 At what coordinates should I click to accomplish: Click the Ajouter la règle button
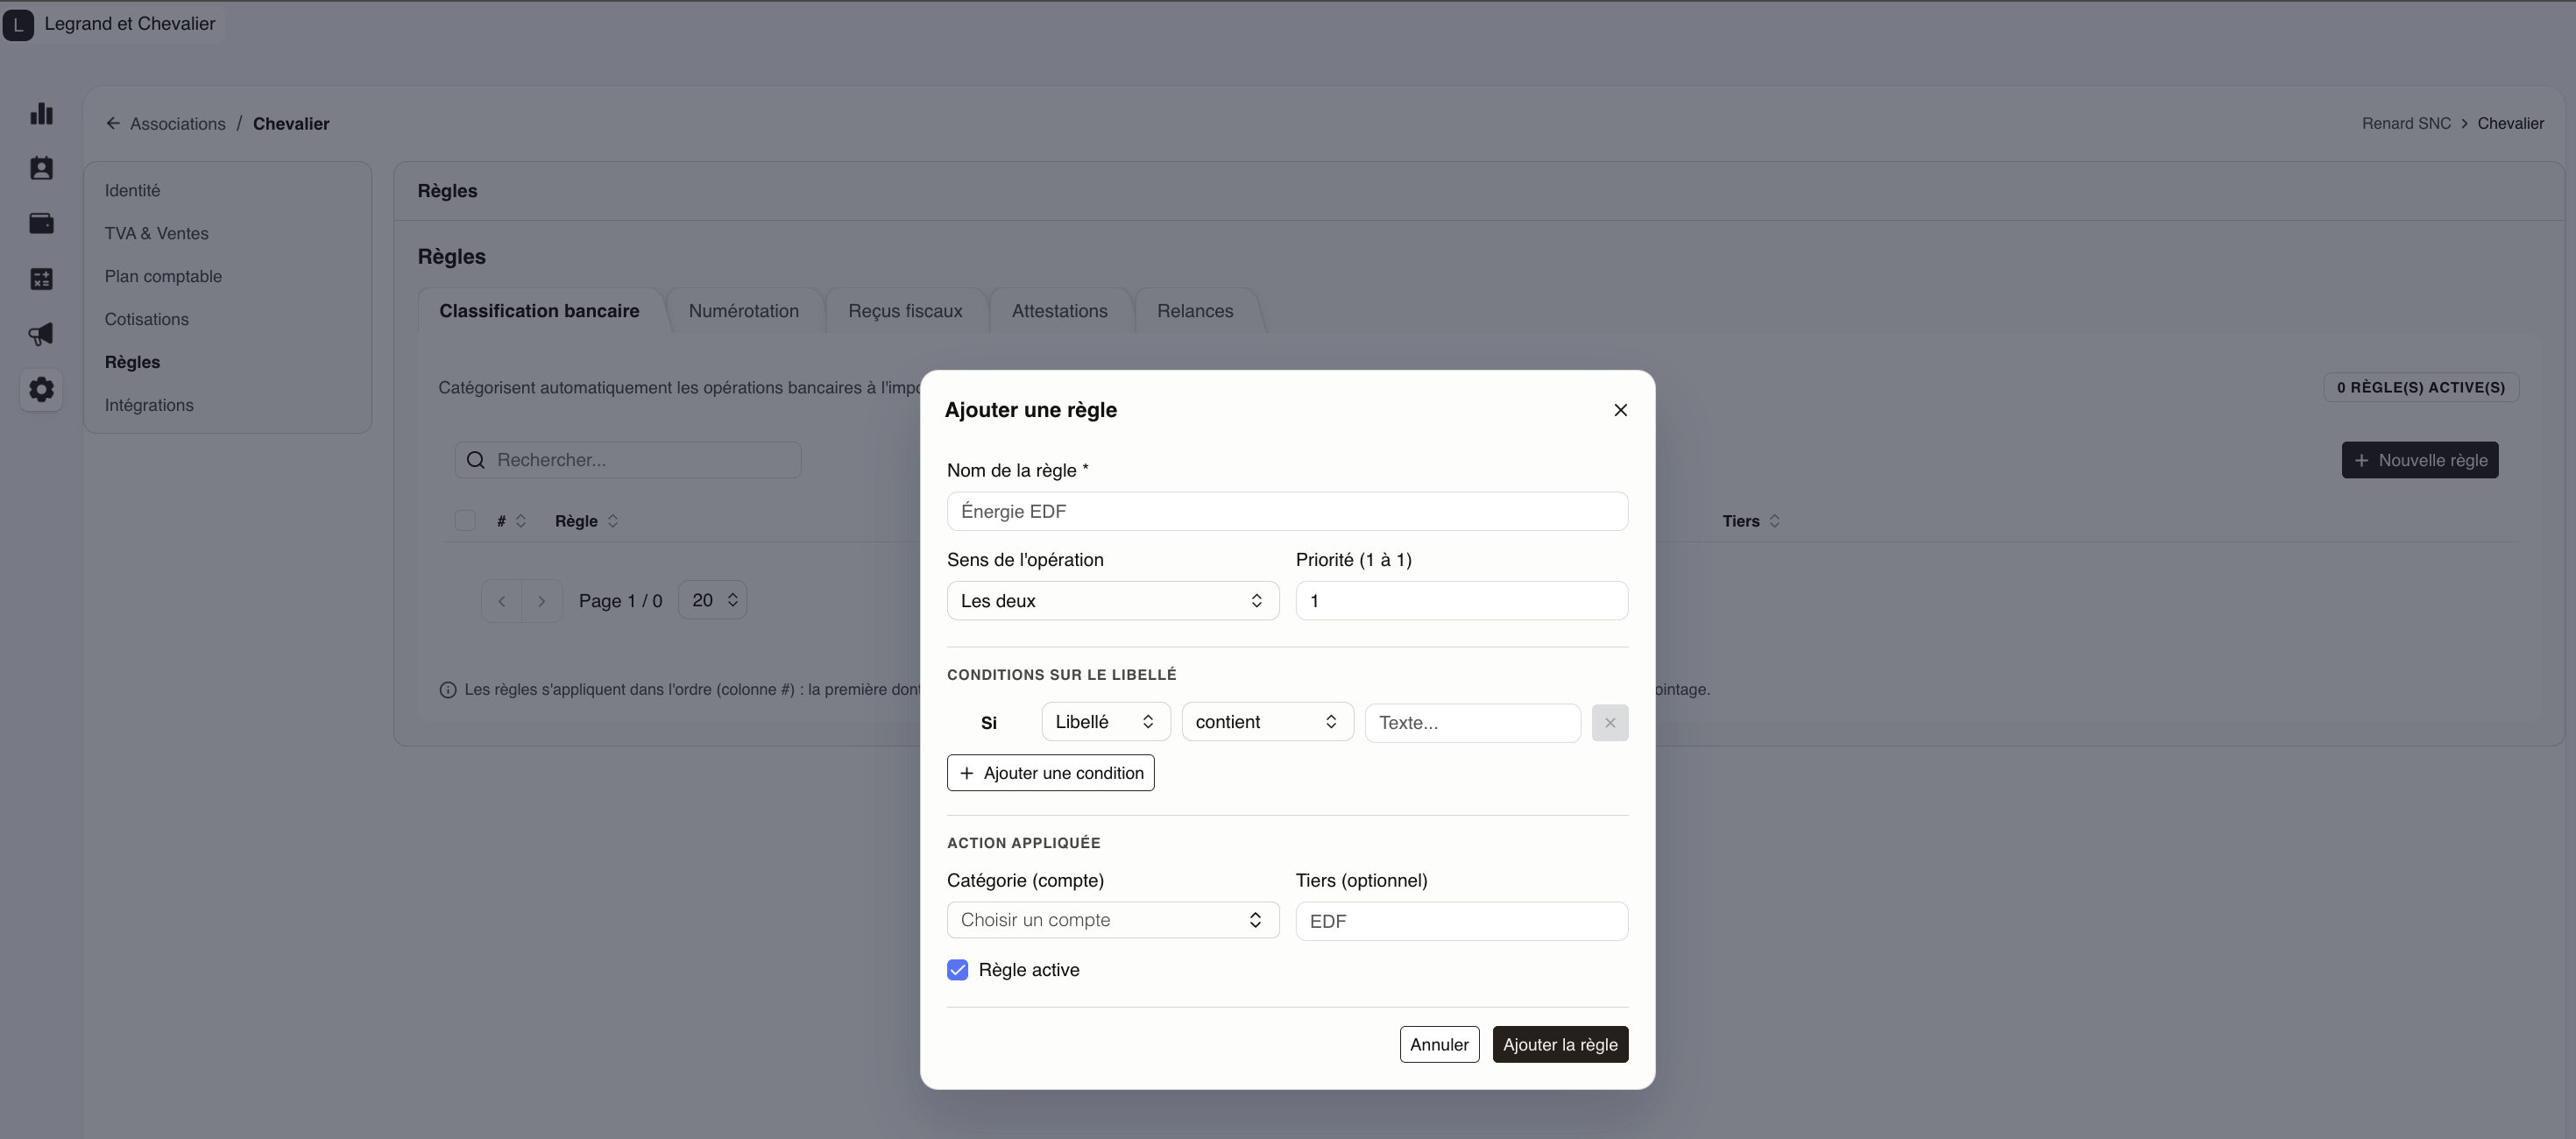tap(1560, 1045)
